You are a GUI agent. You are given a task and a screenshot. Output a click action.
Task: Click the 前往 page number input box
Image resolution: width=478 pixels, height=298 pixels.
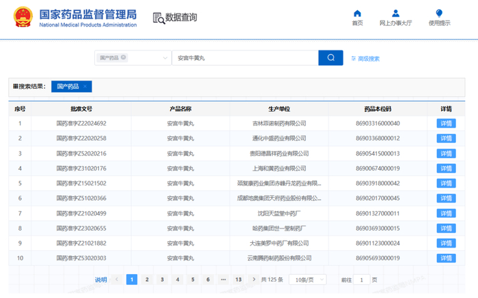click(362, 280)
